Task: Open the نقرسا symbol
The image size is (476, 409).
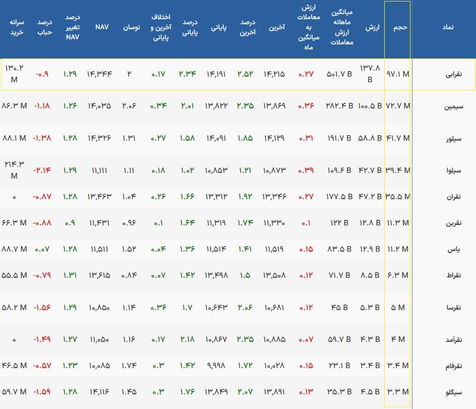Action: tap(453, 308)
